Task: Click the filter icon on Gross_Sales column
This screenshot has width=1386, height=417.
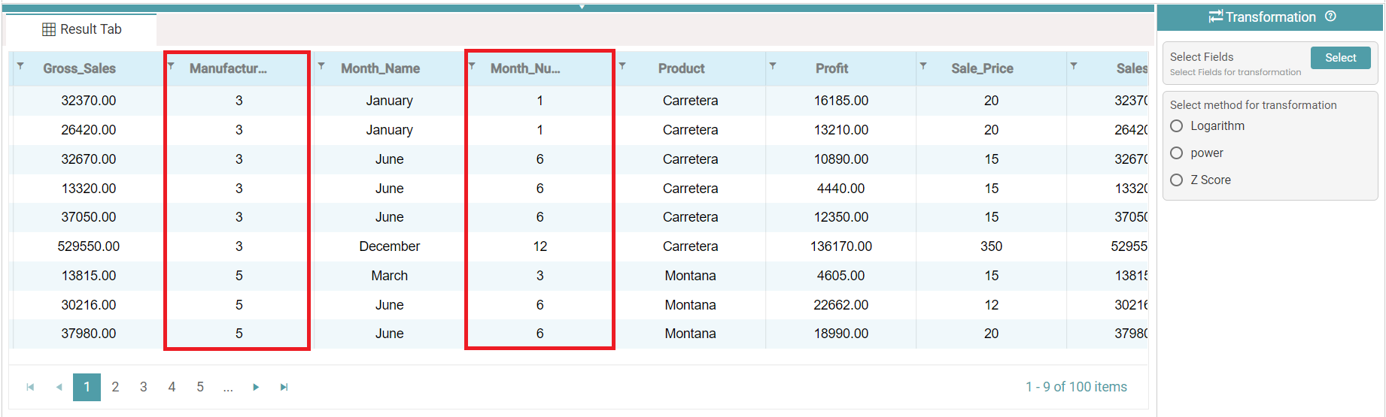Action: (x=20, y=66)
